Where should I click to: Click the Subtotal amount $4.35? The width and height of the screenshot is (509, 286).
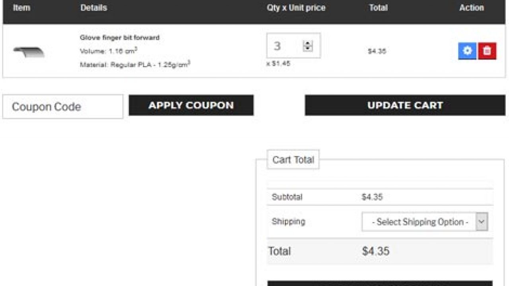pos(372,197)
